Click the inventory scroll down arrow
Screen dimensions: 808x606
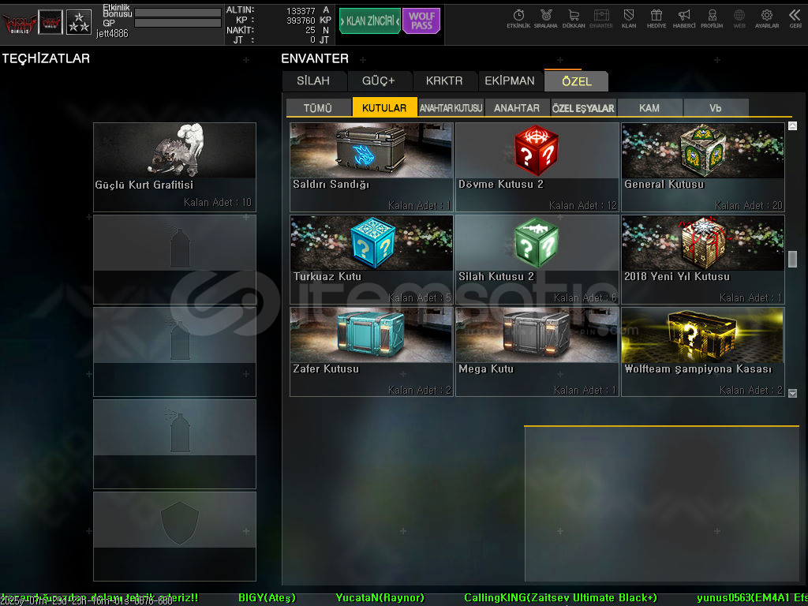pyautogui.click(x=792, y=393)
